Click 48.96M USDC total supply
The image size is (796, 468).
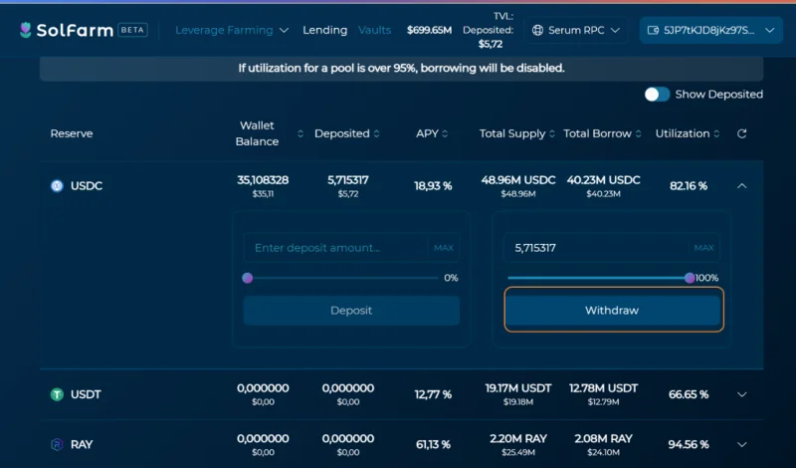tap(518, 180)
